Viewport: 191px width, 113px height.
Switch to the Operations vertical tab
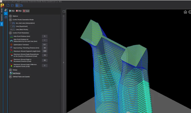click(1, 18)
